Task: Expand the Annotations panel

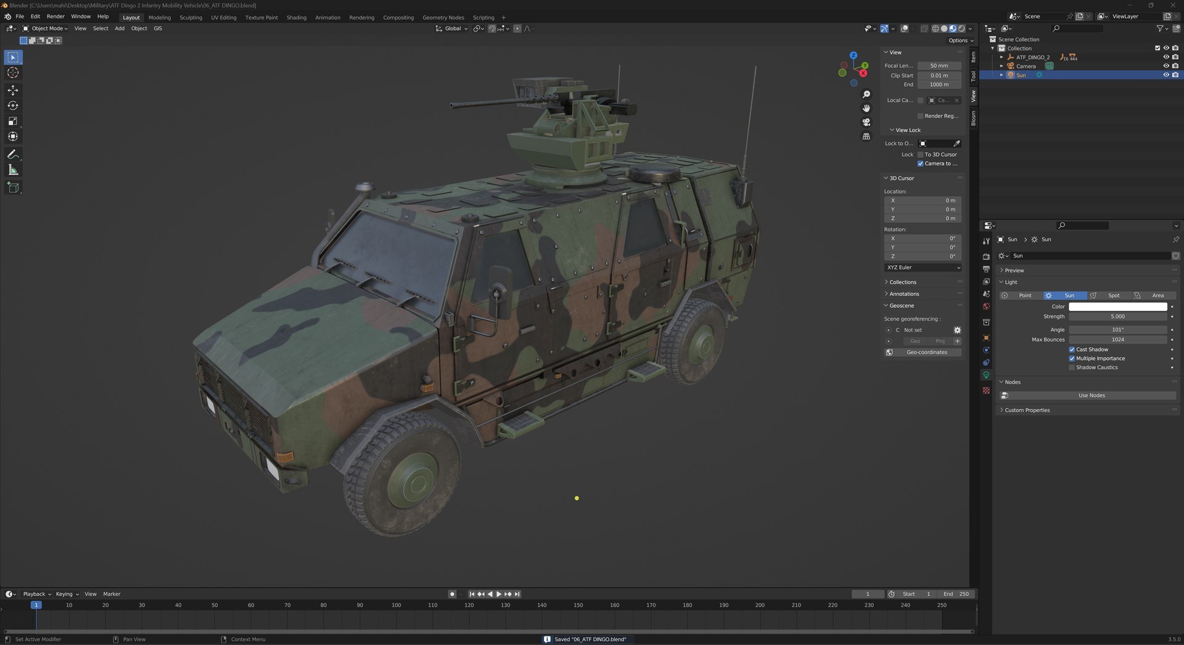Action: click(903, 294)
